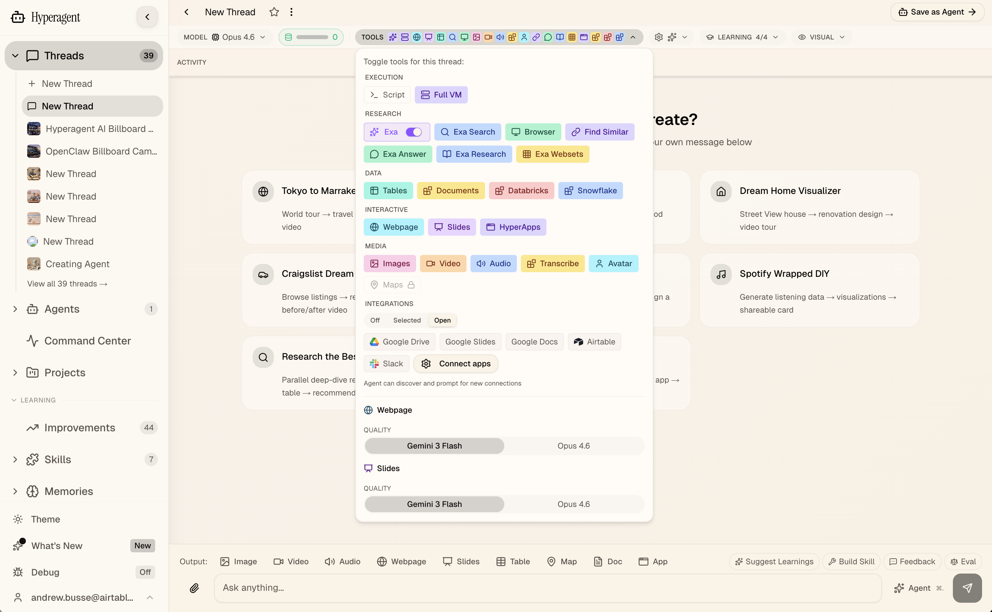Viewport: 992px width, 612px height.
Task: Open Command Center from the sidebar
Action: (x=87, y=341)
